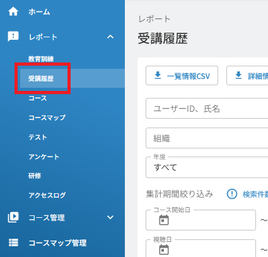
Task: Open コース report submenu item
Action: pyautogui.click(x=38, y=98)
